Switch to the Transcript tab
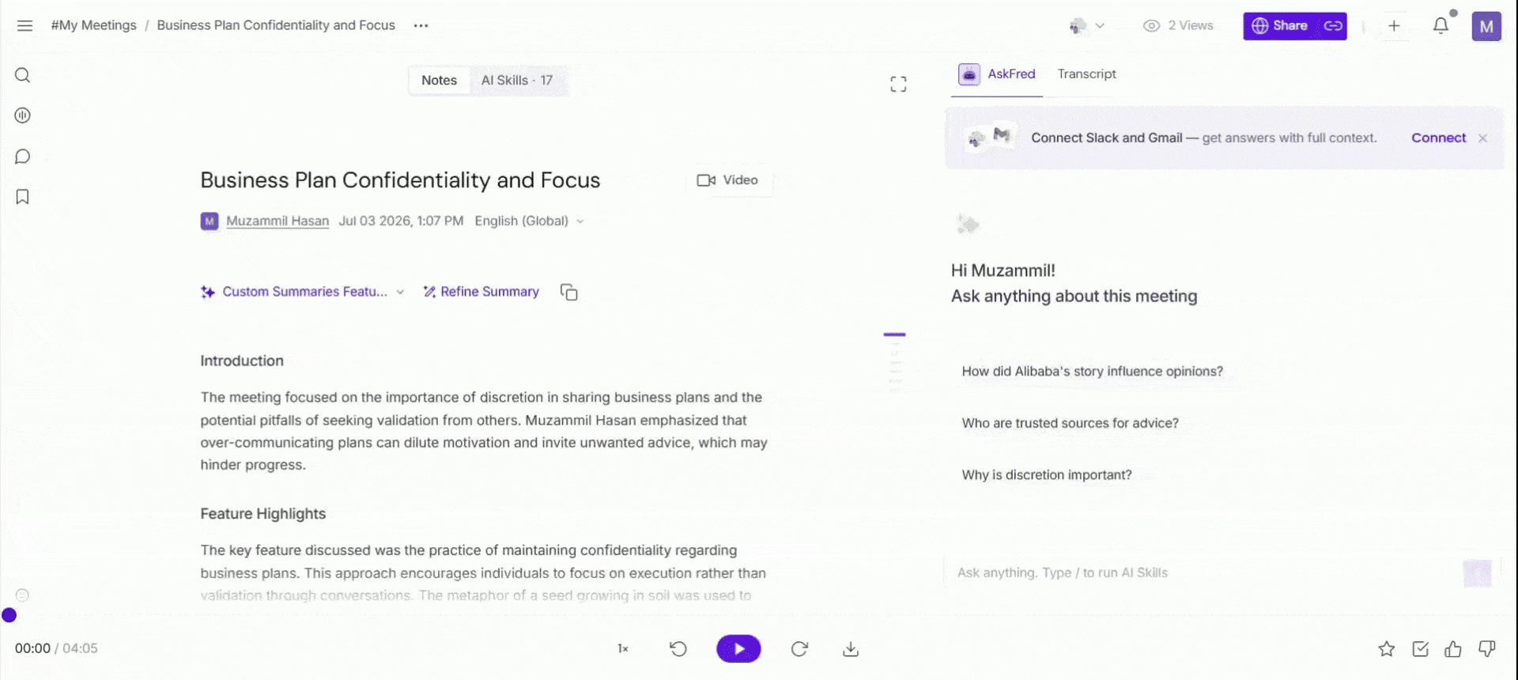Screen dimensions: 1518x680 [1087, 74]
